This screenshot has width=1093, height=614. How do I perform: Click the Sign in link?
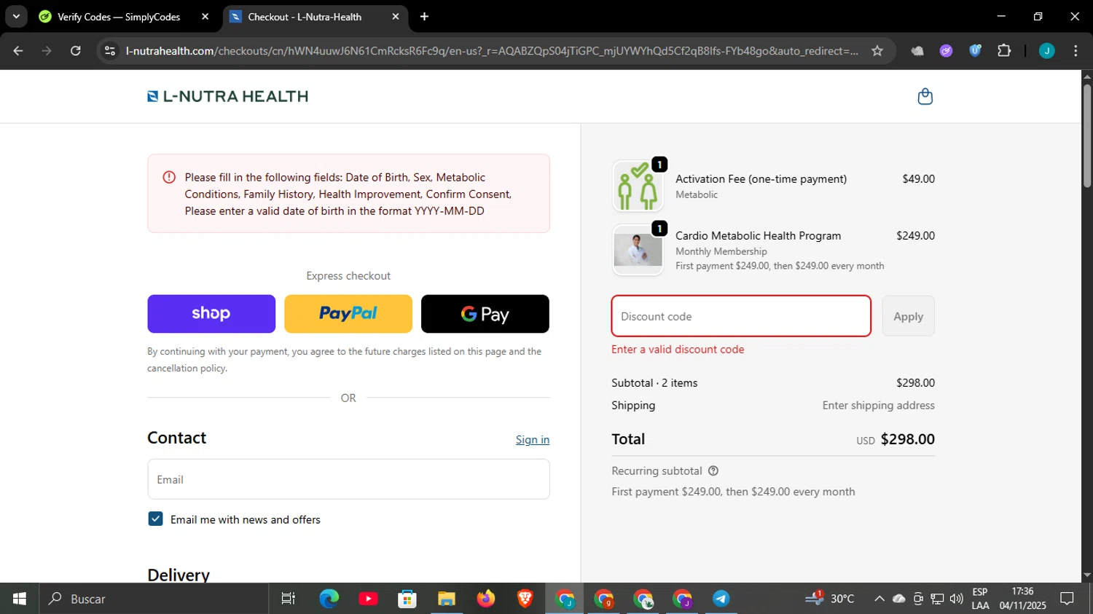(533, 440)
